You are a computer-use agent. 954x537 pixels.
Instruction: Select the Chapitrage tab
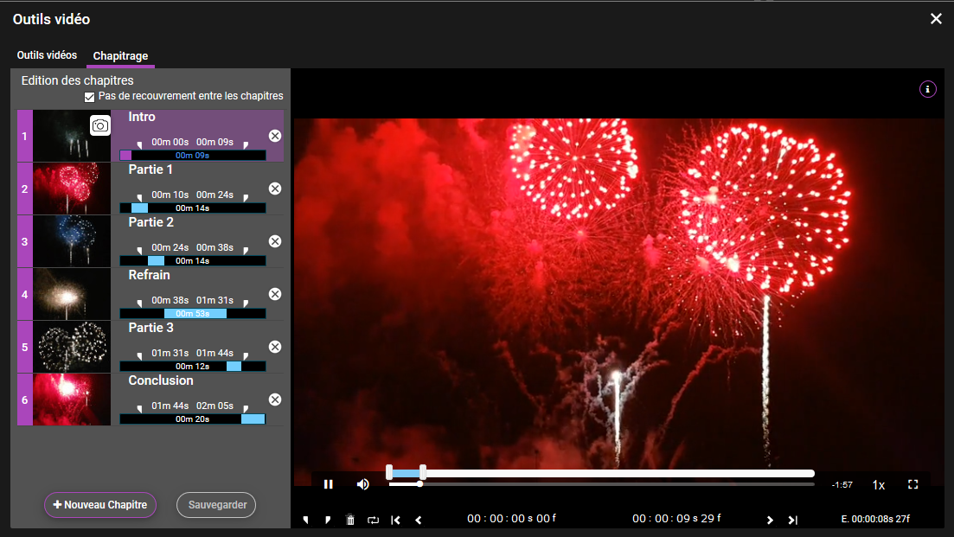pos(120,56)
